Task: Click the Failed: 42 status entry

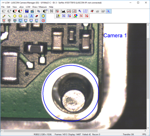Action: tap(86, 134)
